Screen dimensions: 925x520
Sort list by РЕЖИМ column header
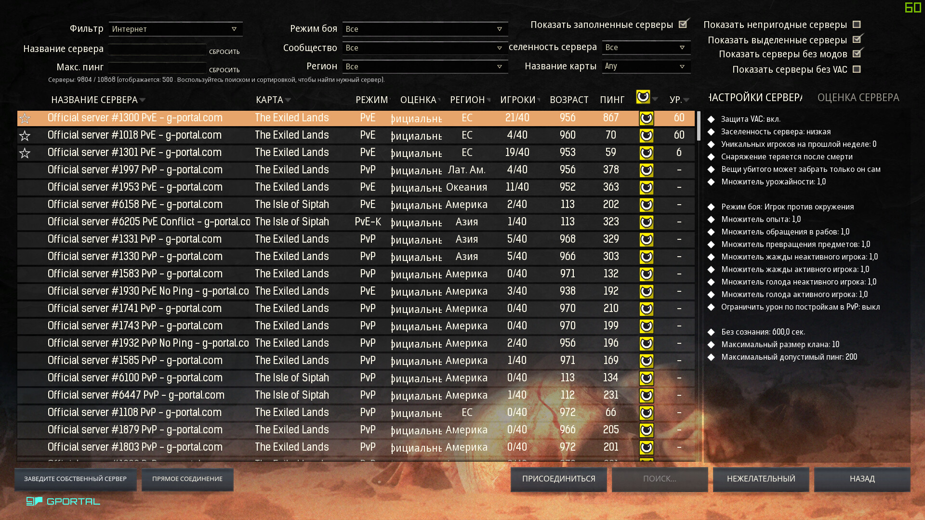point(371,100)
